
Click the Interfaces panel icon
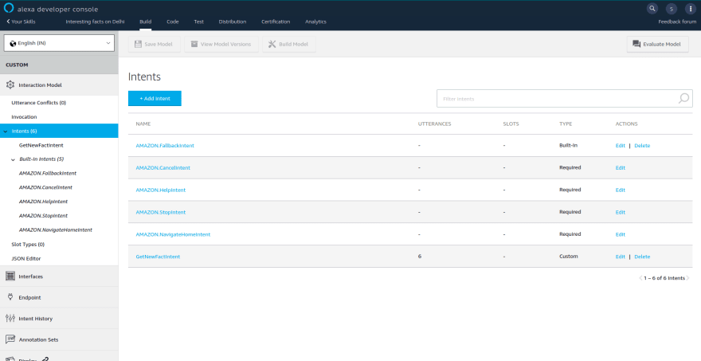tap(10, 277)
